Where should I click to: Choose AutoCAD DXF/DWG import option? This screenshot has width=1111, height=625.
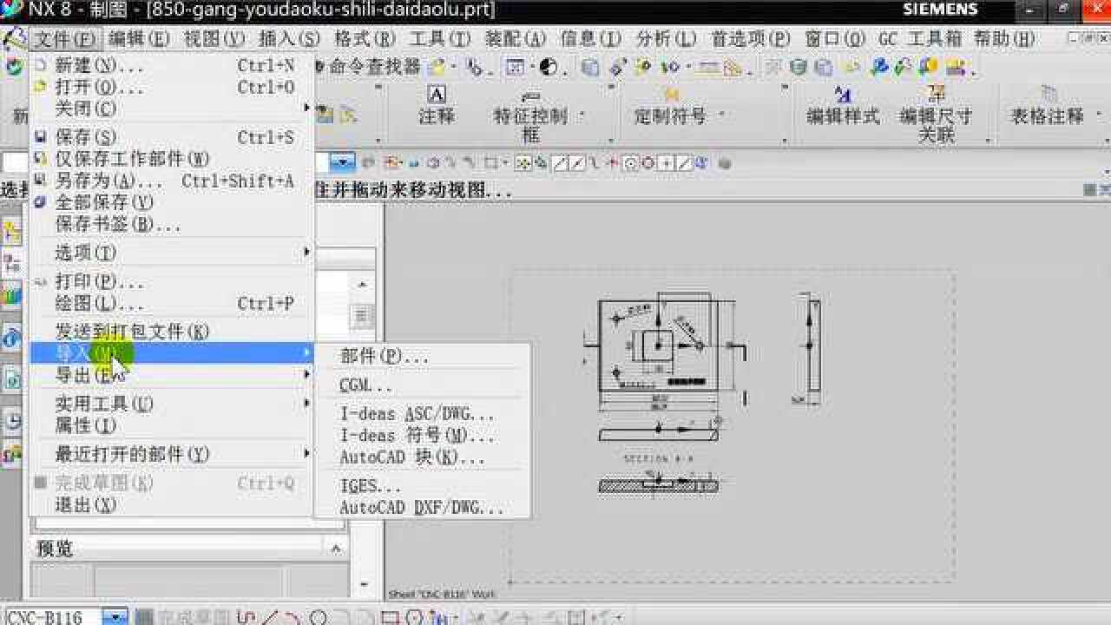423,508
